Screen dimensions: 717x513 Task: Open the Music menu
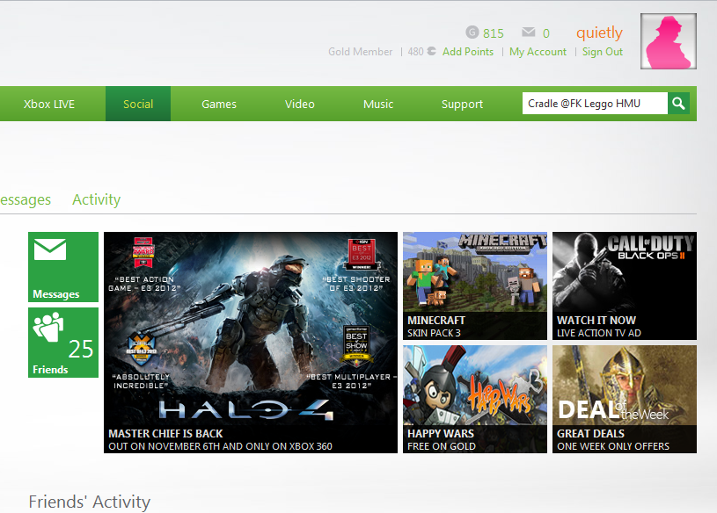pyautogui.click(x=378, y=104)
